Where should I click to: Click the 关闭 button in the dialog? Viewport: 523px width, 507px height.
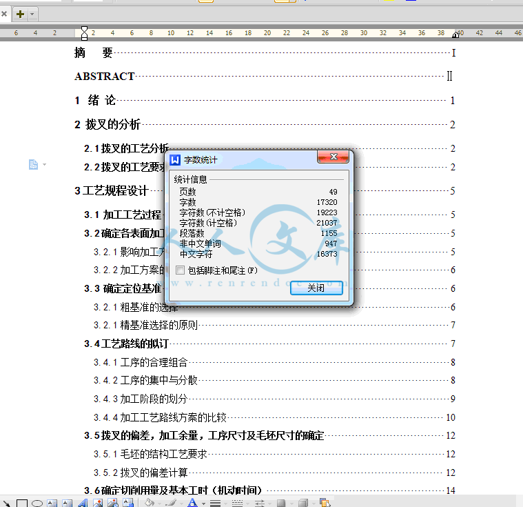[316, 288]
